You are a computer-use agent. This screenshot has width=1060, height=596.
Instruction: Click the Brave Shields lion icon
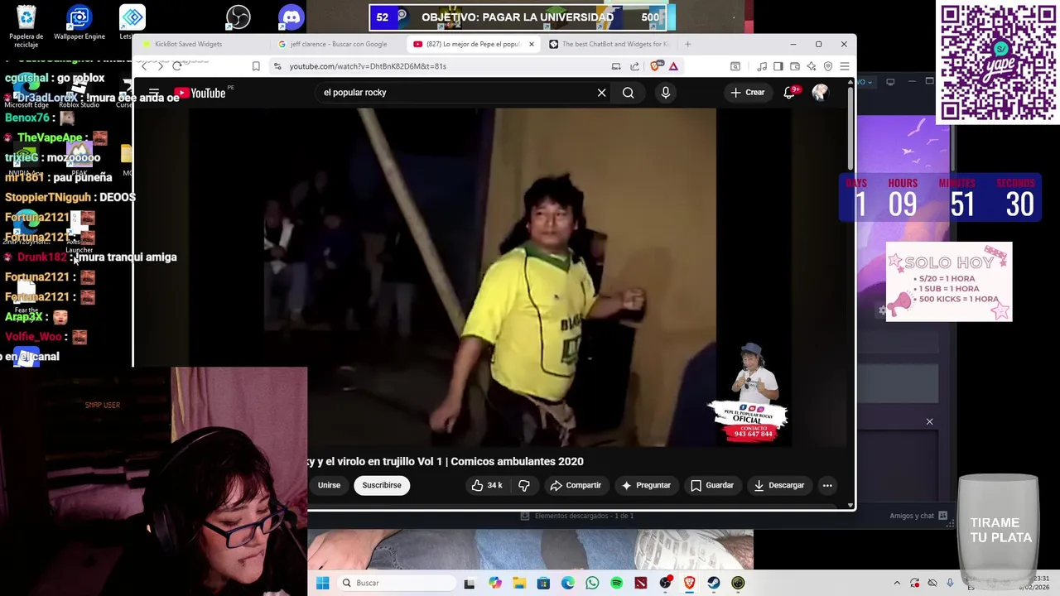click(656, 66)
